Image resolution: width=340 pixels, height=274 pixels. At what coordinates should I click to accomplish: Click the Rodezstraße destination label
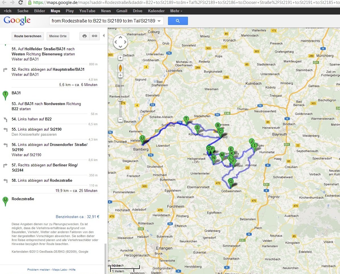coord(23,199)
